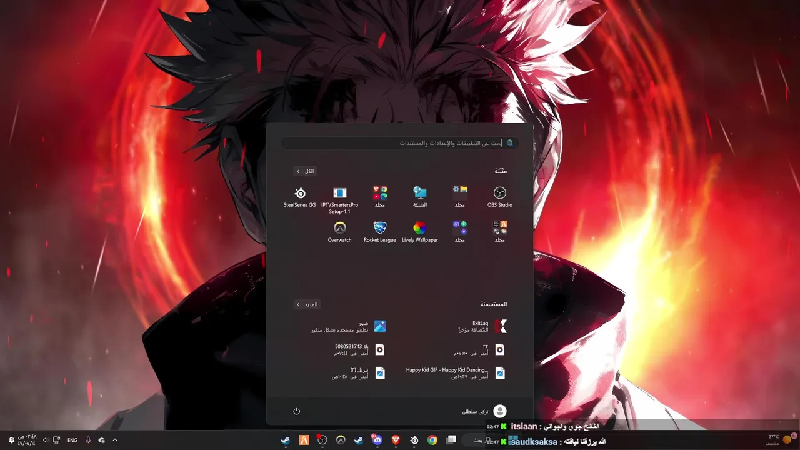Open the الشبكة network pinned shortcut
Viewport: 800px width, 450px height.
(420, 196)
